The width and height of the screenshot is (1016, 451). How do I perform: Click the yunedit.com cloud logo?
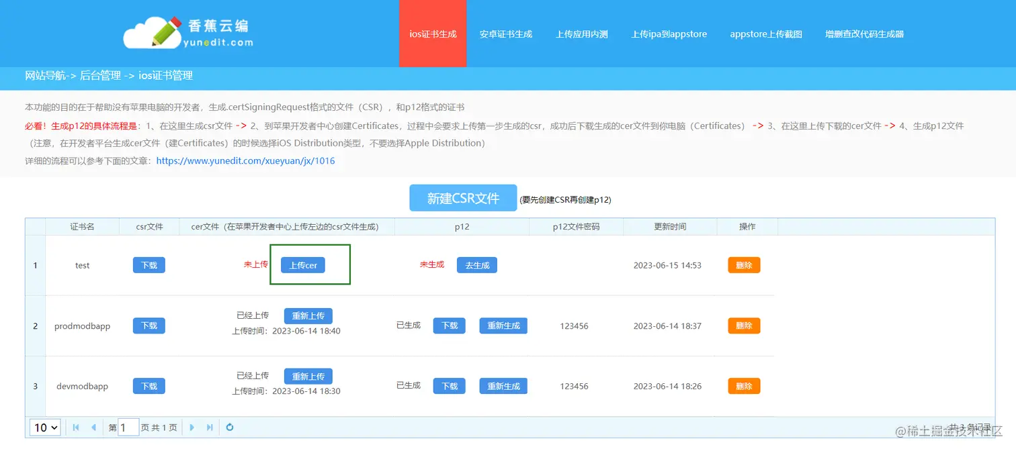click(189, 32)
